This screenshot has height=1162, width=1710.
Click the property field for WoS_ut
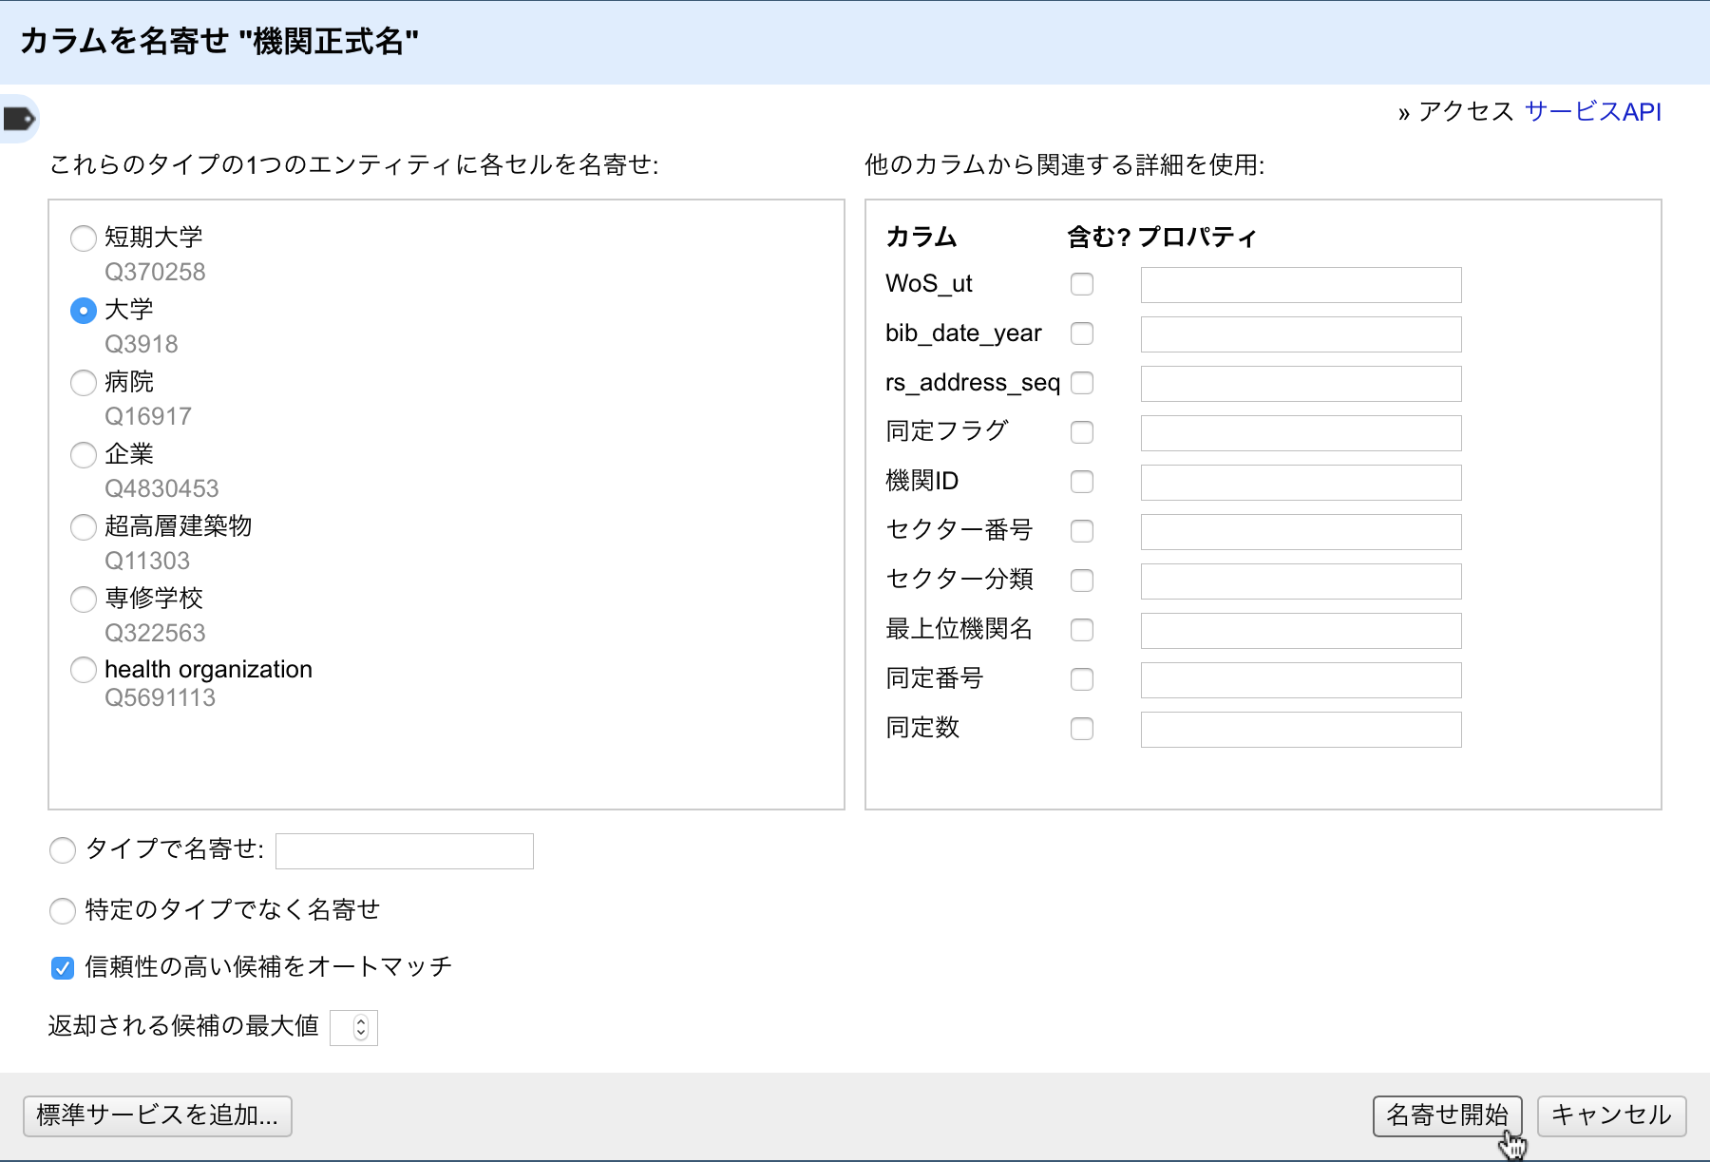1301,285
